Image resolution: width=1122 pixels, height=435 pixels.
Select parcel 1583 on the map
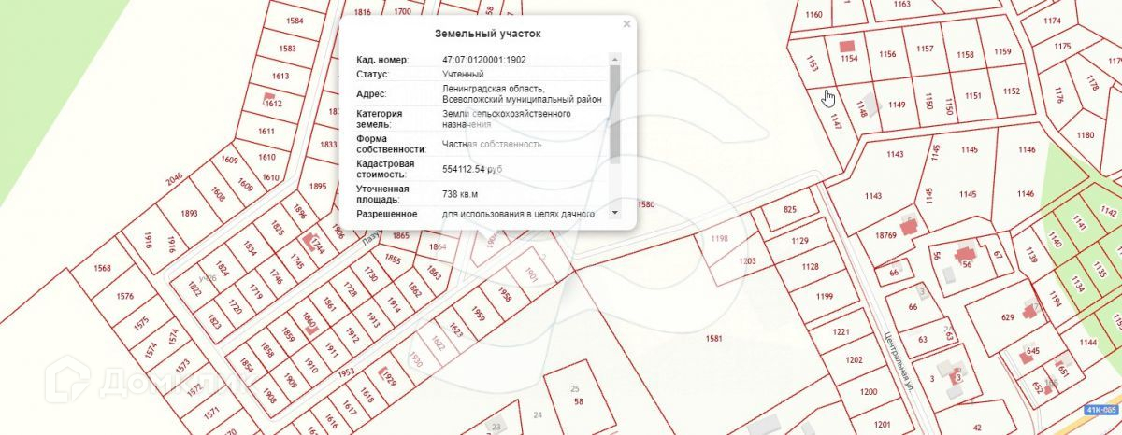coord(287,49)
